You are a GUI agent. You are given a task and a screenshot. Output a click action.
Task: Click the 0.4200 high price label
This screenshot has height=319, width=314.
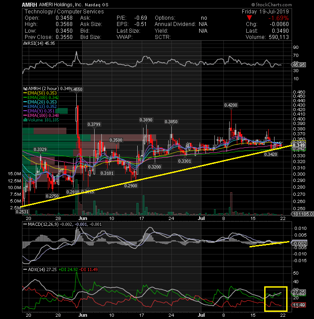tap(231, 105)
